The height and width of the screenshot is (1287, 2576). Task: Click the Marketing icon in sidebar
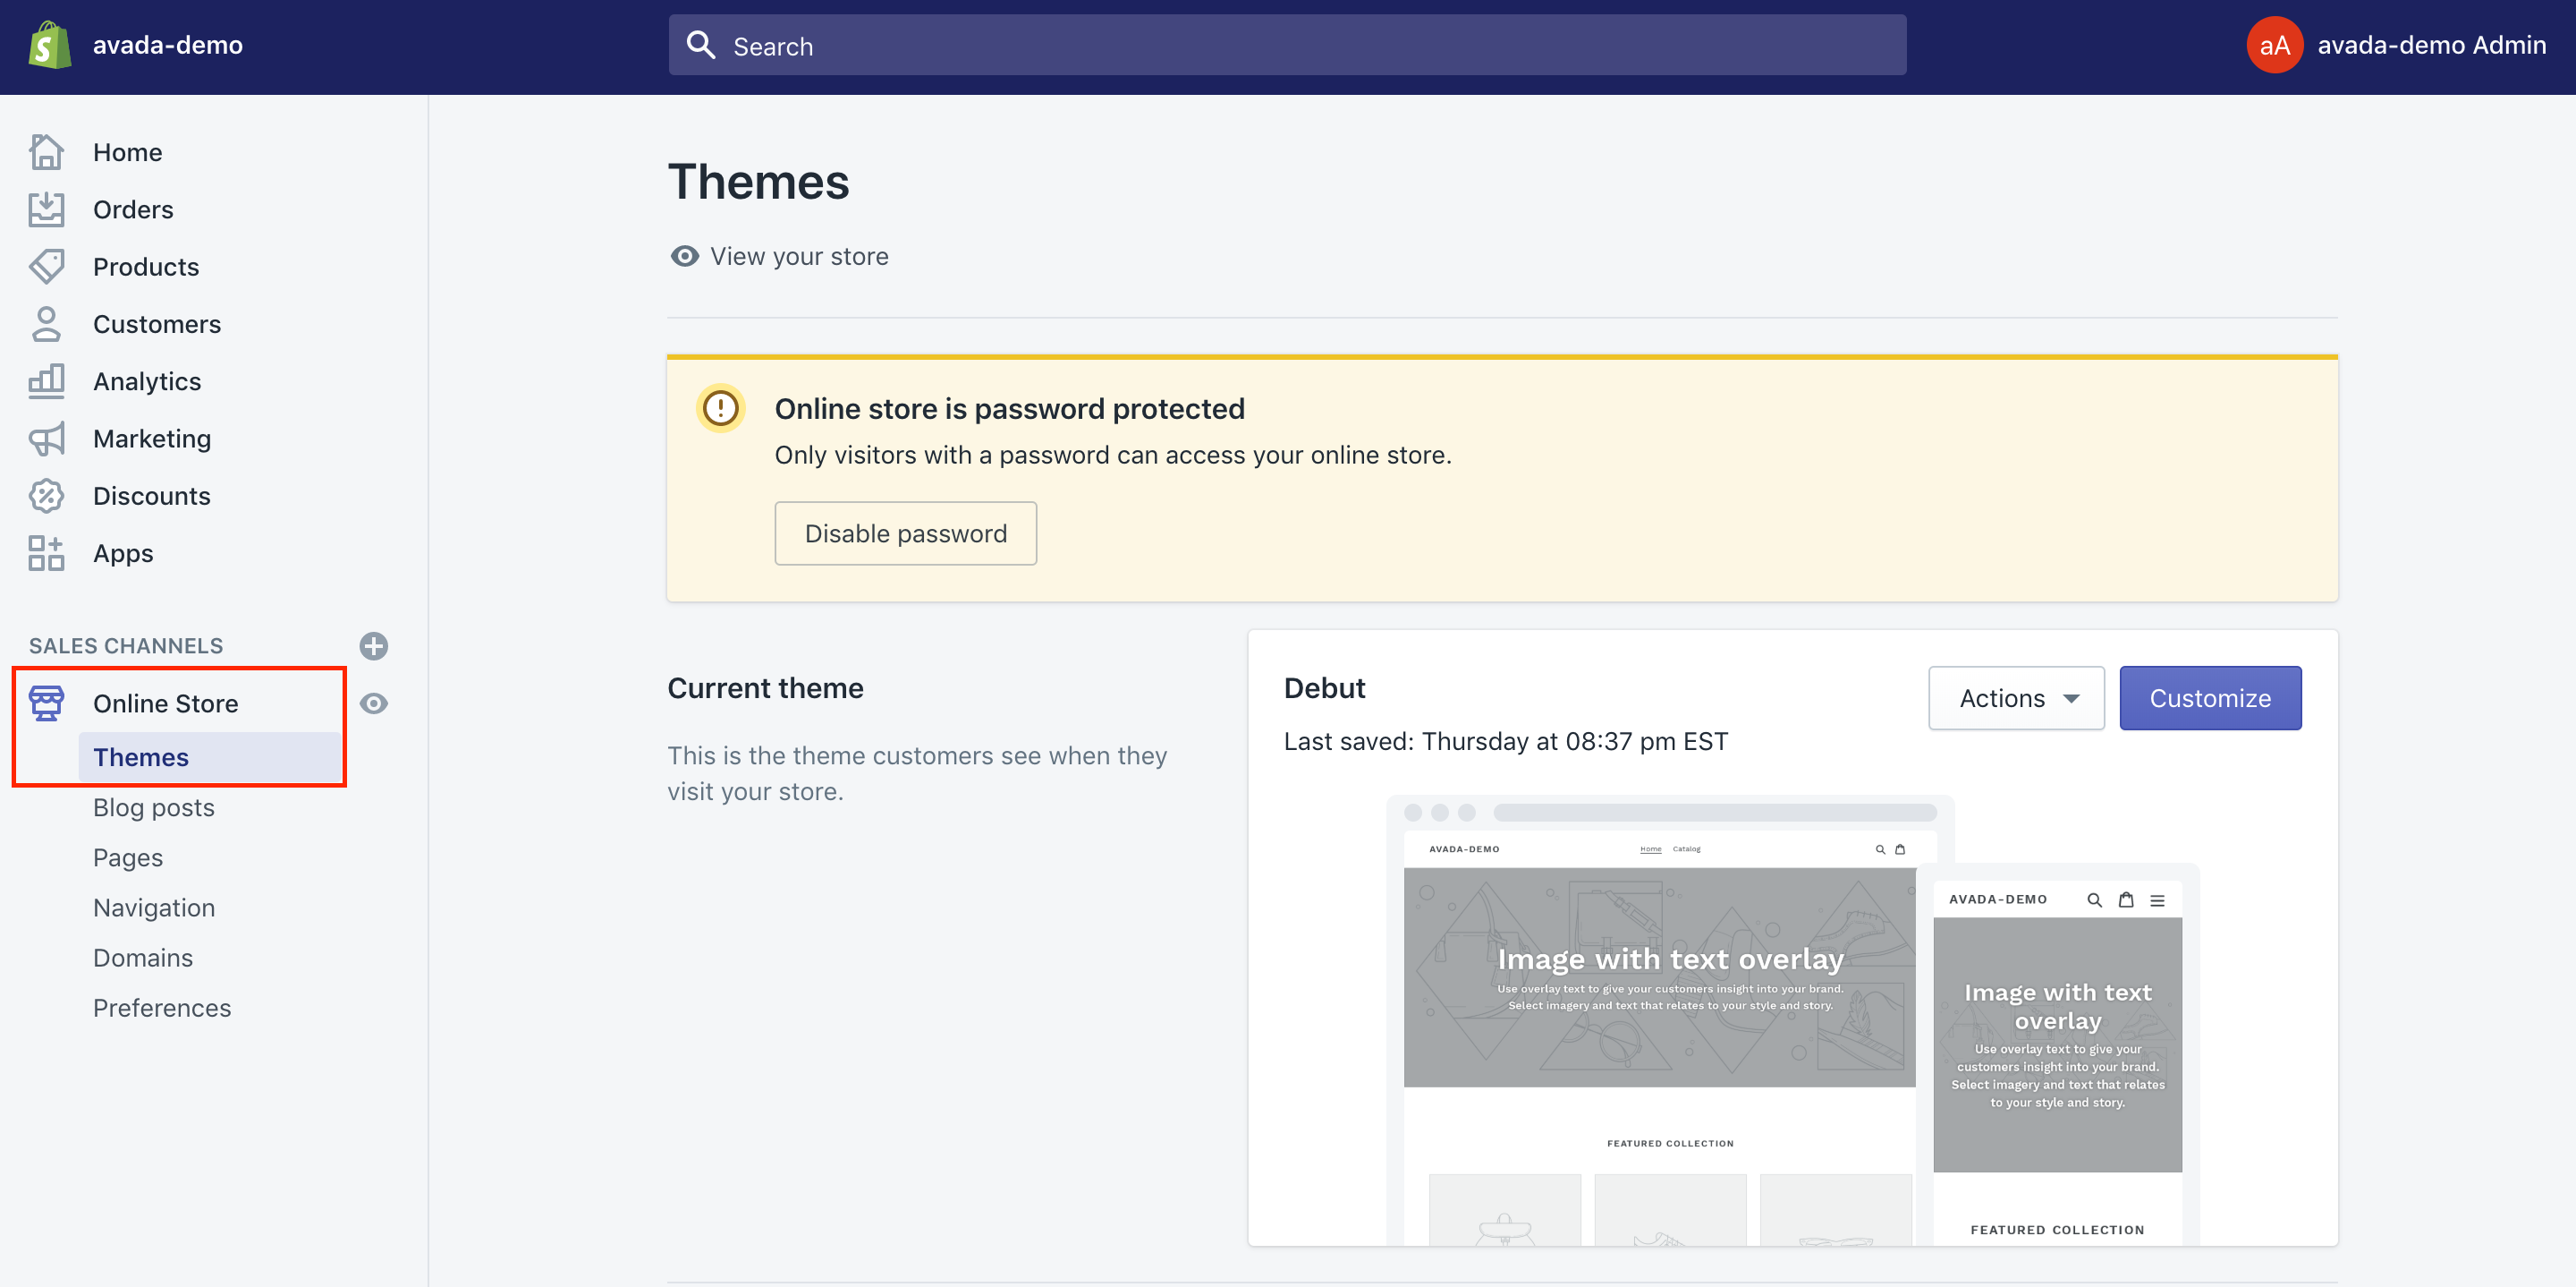click(45, 439)
